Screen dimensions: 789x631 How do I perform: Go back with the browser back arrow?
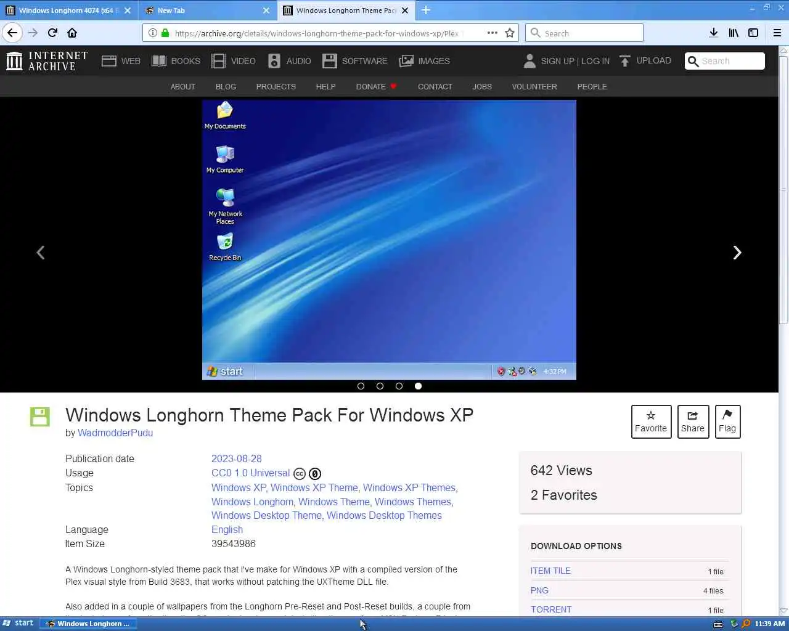(12, 33)
